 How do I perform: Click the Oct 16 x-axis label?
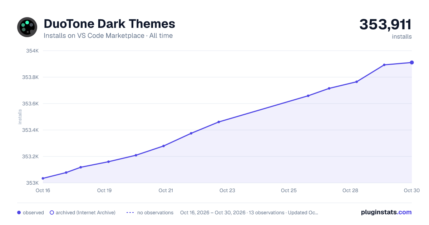pos(43,190)
